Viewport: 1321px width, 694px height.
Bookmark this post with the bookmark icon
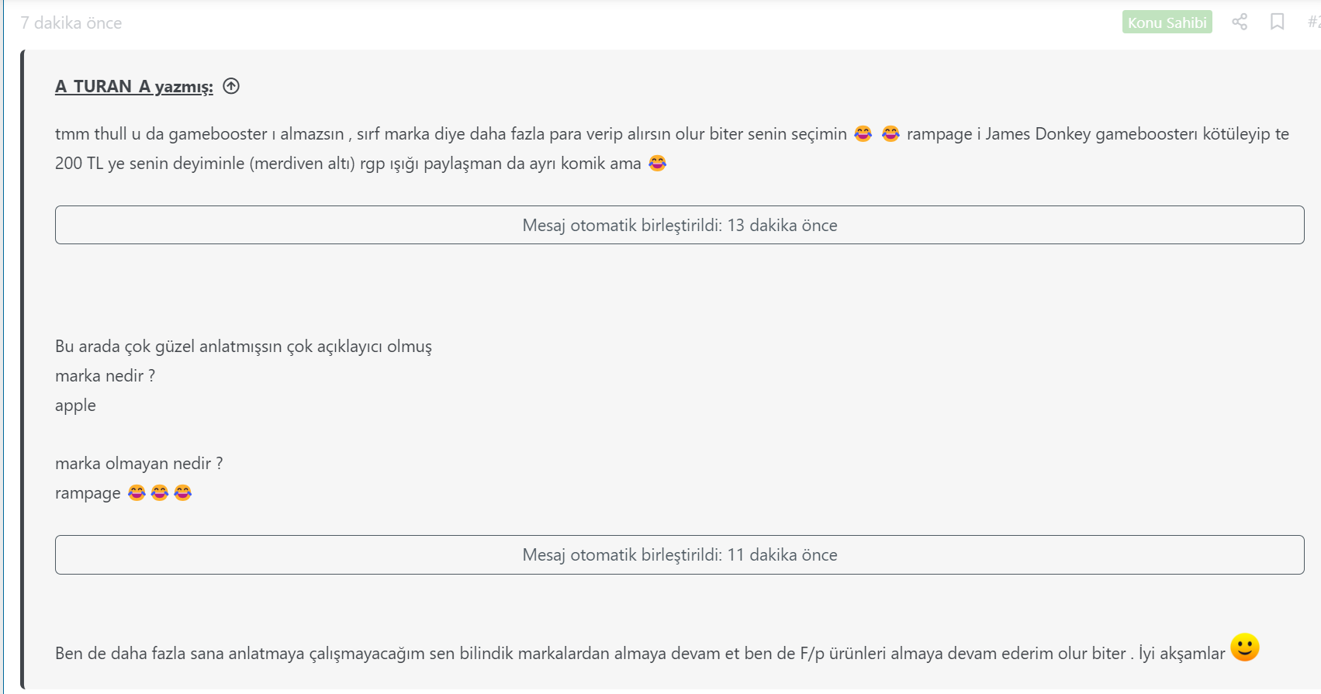(x=1277, y=22)
